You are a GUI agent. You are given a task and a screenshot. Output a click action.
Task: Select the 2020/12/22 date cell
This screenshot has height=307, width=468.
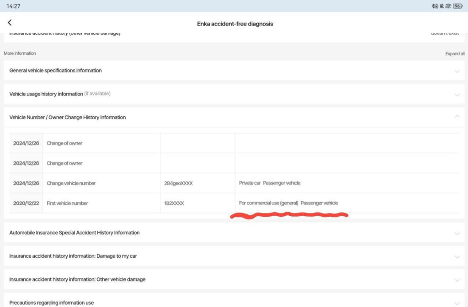[26, 203]
